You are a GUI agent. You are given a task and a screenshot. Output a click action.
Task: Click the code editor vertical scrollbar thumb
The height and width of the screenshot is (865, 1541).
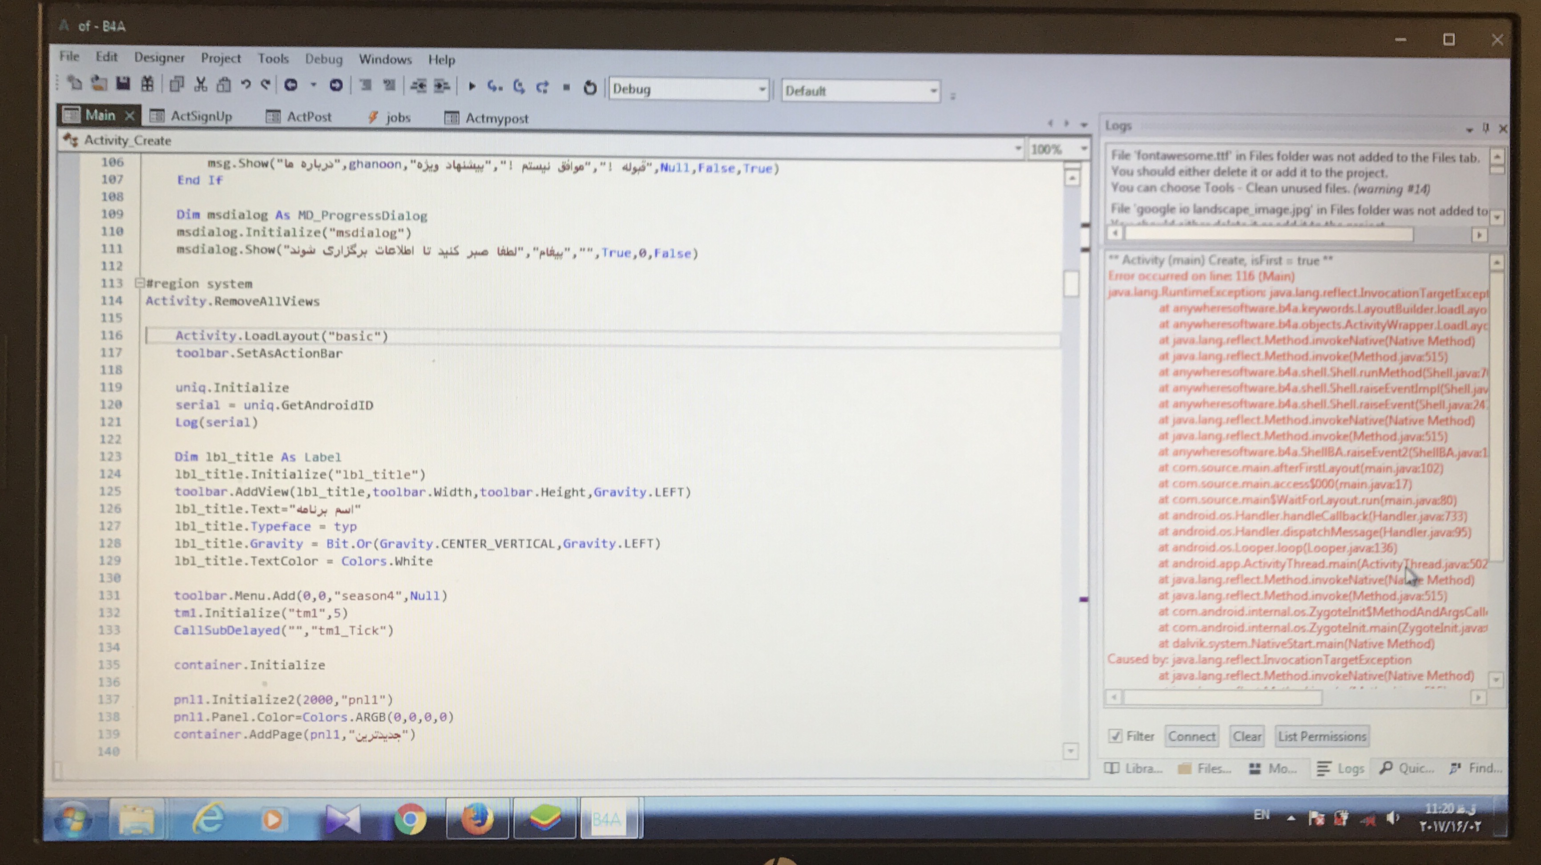click(x=1071, y=283)
